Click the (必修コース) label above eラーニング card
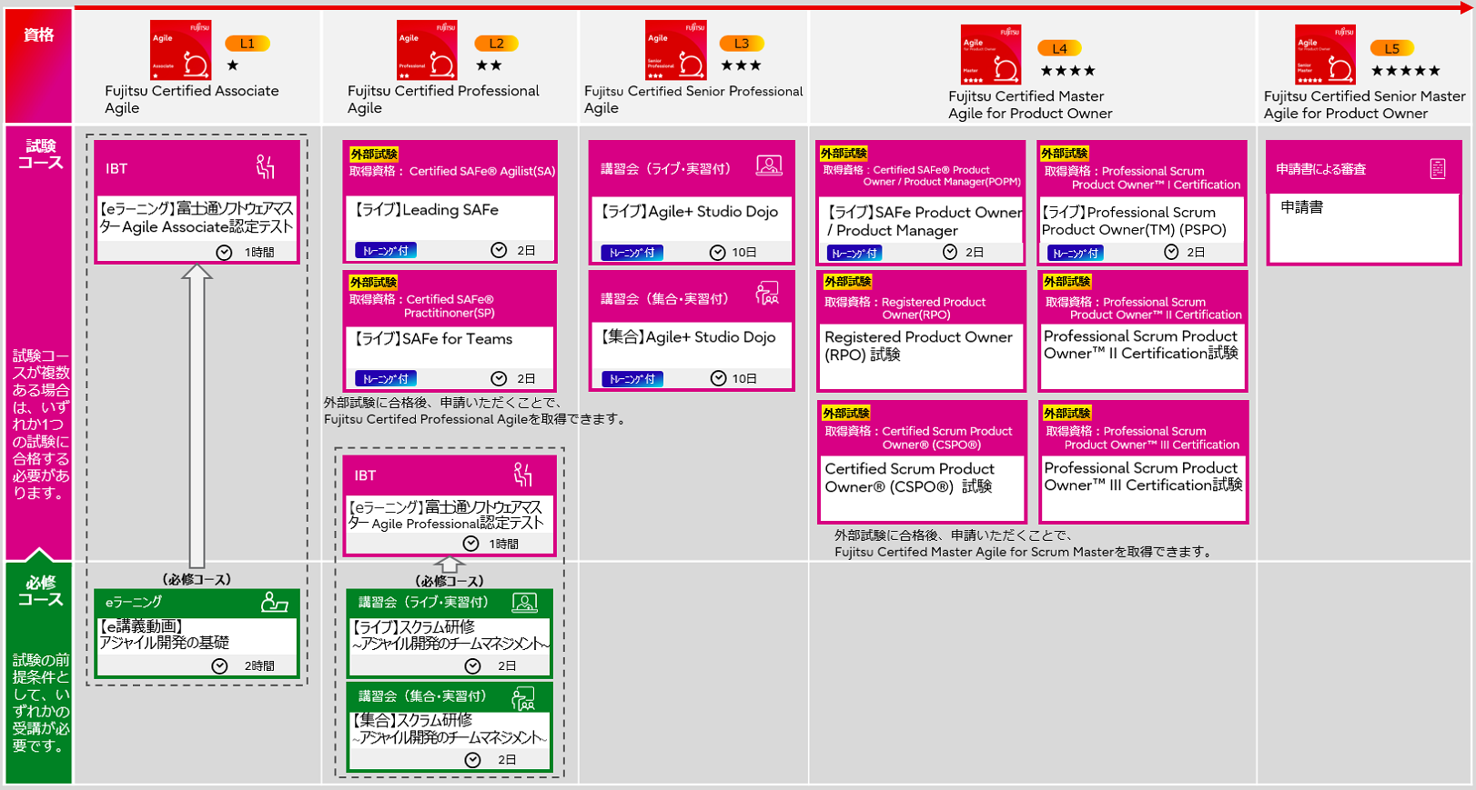 tap(197, 579)
